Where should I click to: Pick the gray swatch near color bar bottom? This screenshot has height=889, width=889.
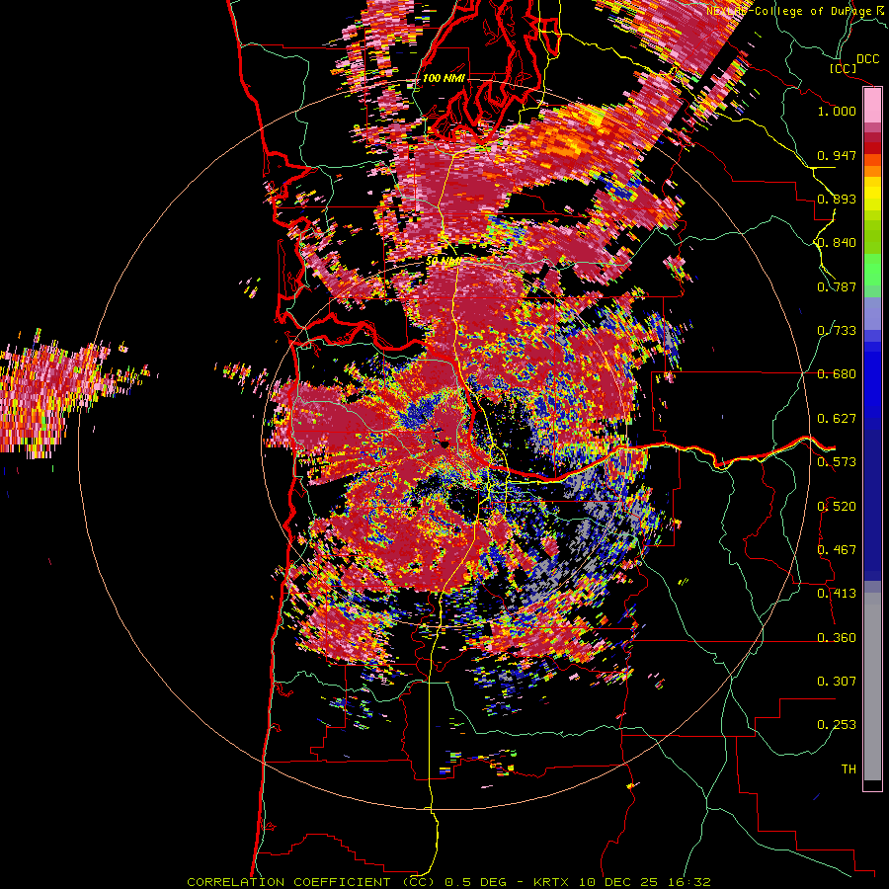tap(872, 687)
